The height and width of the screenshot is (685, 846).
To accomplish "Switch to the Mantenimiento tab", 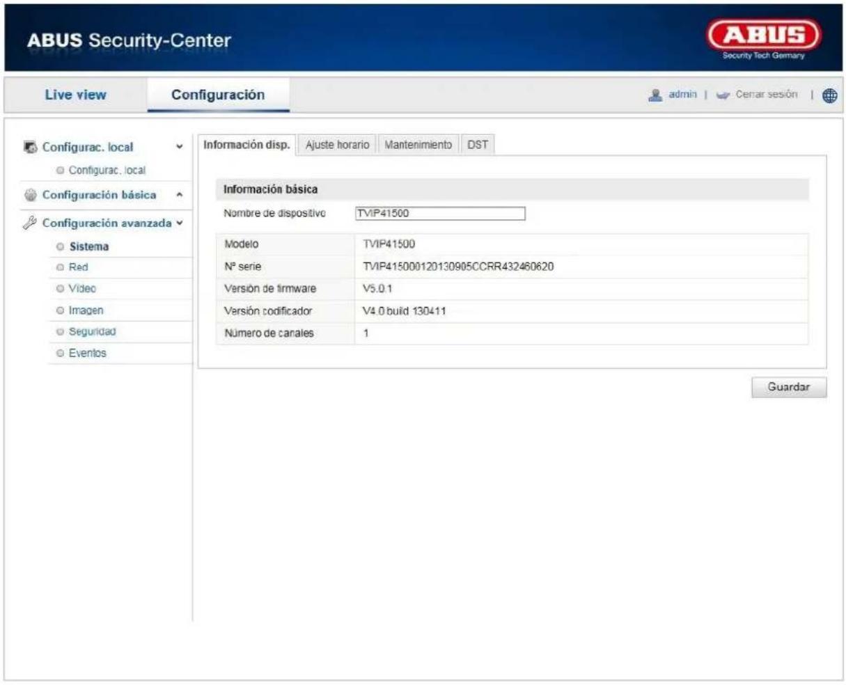I will tap(418, 145).
